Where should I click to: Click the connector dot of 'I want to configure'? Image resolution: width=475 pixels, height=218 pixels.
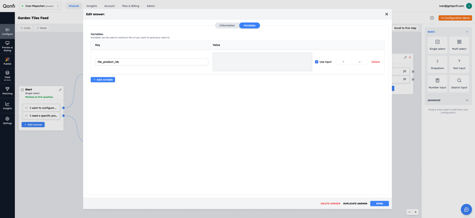tap(63, 108)
